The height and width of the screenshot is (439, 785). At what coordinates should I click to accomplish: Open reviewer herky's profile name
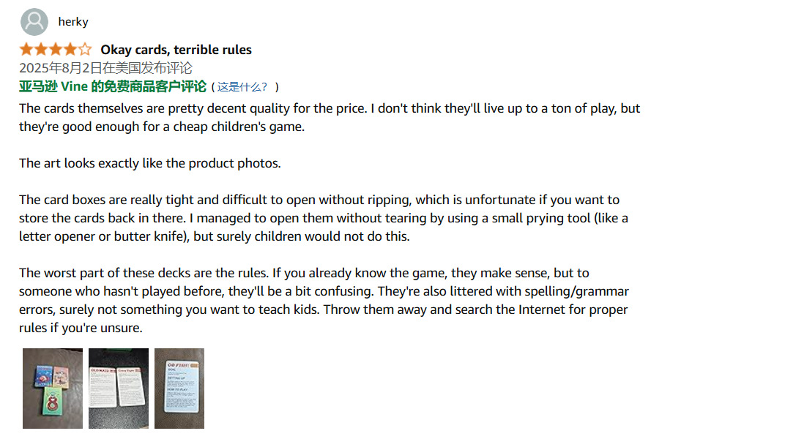(73, 22)
